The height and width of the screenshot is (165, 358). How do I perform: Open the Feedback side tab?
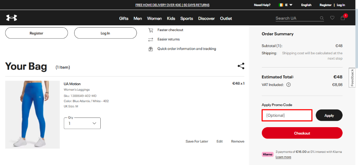click(x=352, y=77)
